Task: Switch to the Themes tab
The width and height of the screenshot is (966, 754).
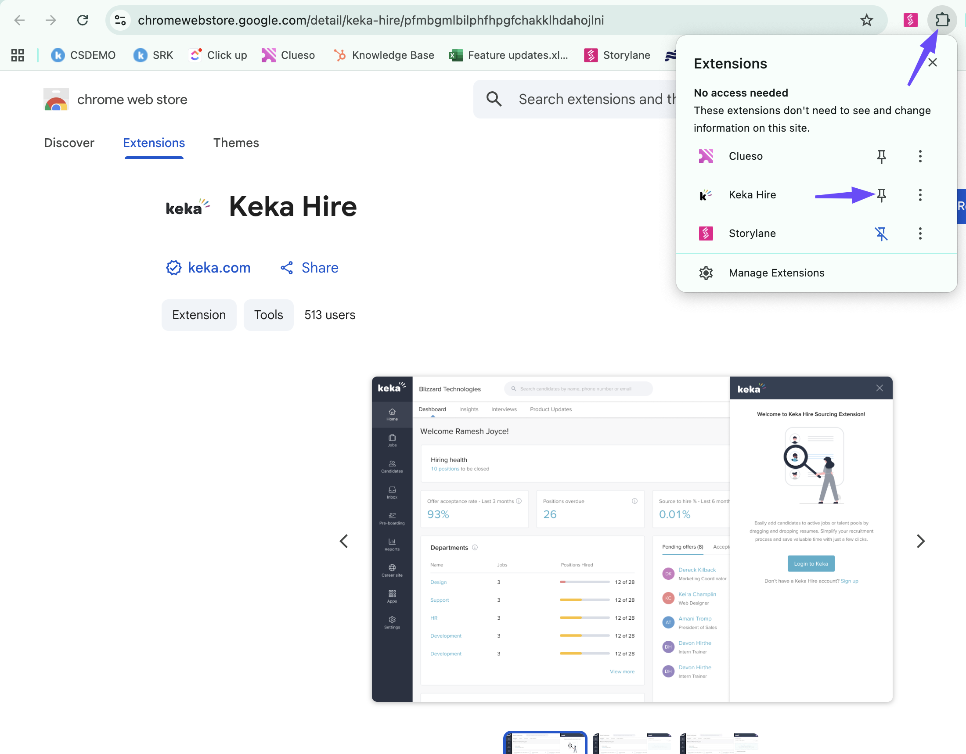Action: tap(236, 143)
